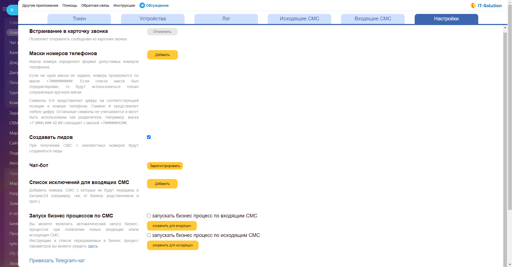
Task: Uncheck the Создавать лидов checkbox
Action: coord(149,137)
